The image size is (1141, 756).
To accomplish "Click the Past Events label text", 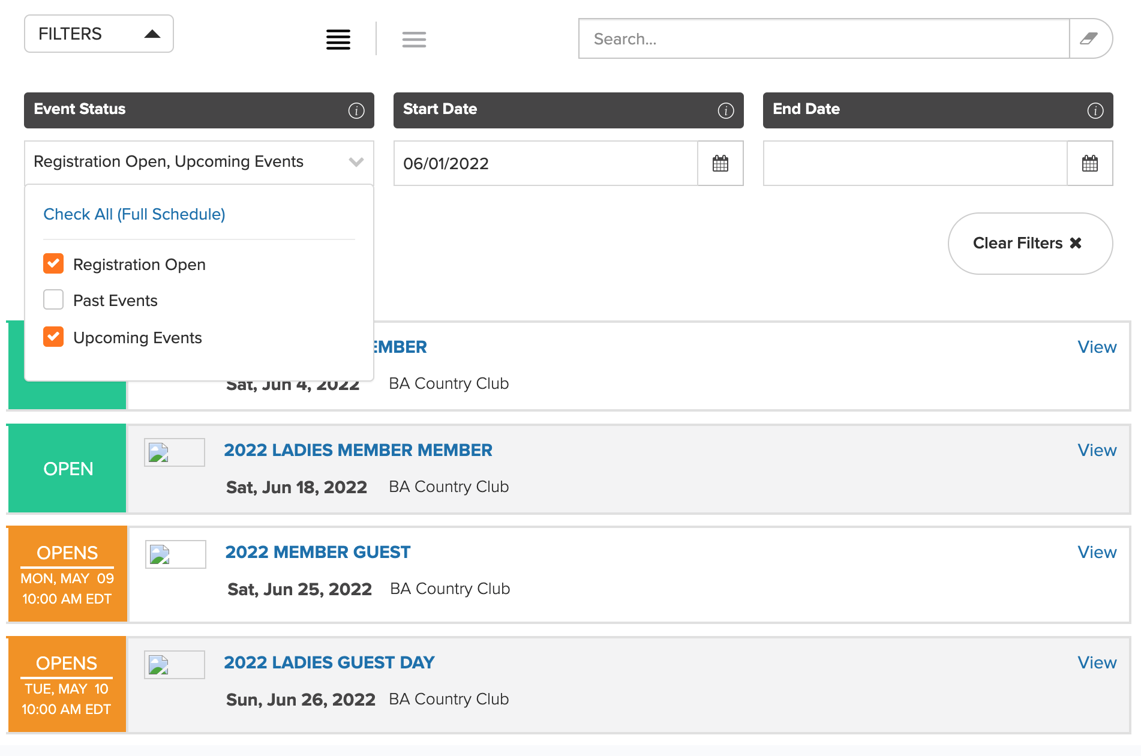I will 115,301.
